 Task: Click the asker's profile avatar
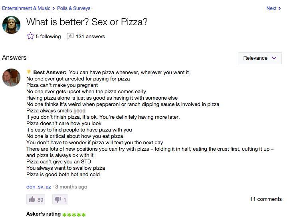click(11, 25)
